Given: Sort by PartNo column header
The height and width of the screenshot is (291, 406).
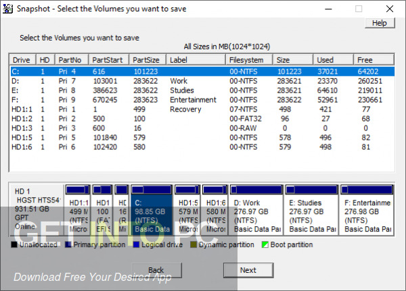Looking at the screenshot, I should point(72,60).
